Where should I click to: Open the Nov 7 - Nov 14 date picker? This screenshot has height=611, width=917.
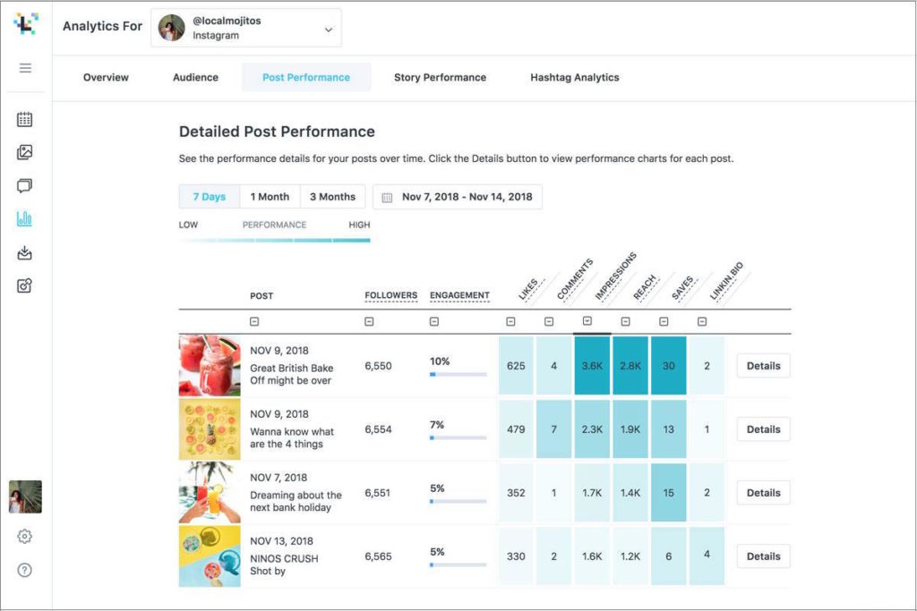(457, 197)
